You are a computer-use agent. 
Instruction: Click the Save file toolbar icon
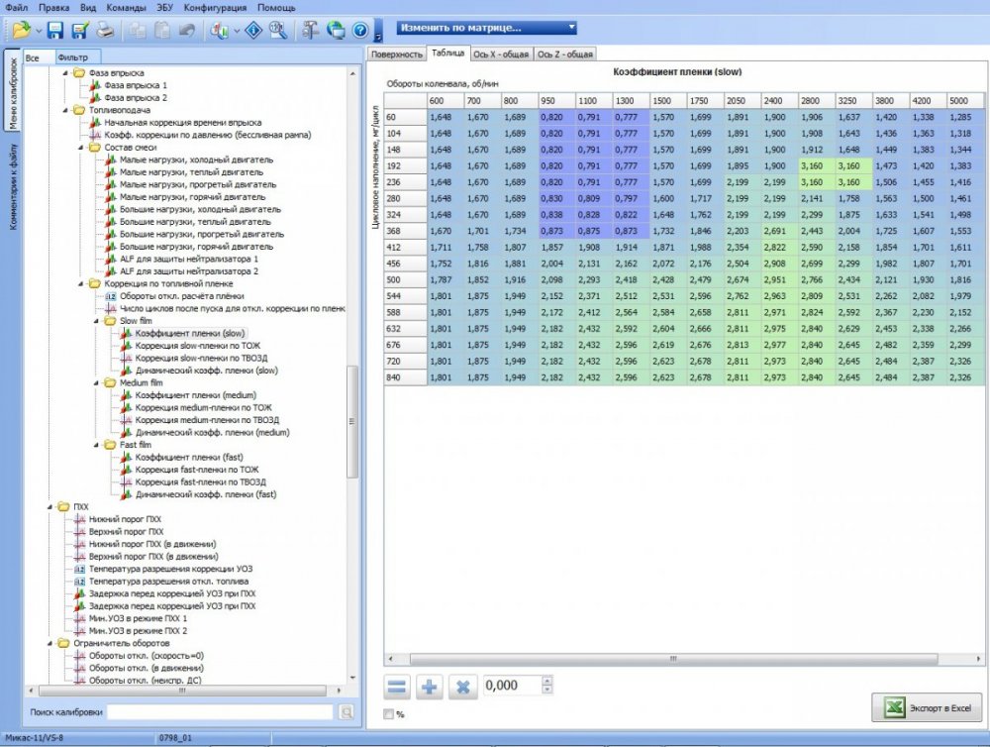pos(55,30)
